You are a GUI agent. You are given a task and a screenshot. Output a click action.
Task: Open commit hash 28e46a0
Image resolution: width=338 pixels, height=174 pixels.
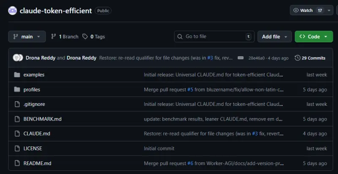tap(257, 58)
